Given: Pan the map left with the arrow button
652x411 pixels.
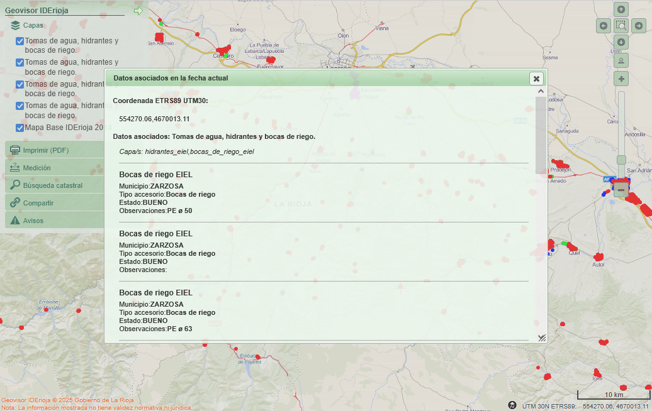Looking at the screenshot, I should tap(604, 26).
